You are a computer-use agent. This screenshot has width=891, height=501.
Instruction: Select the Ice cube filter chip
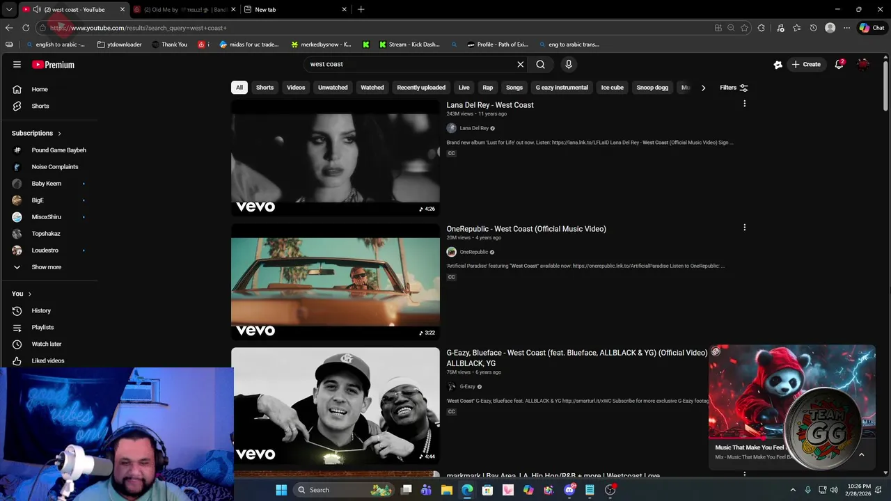point(612,88)
